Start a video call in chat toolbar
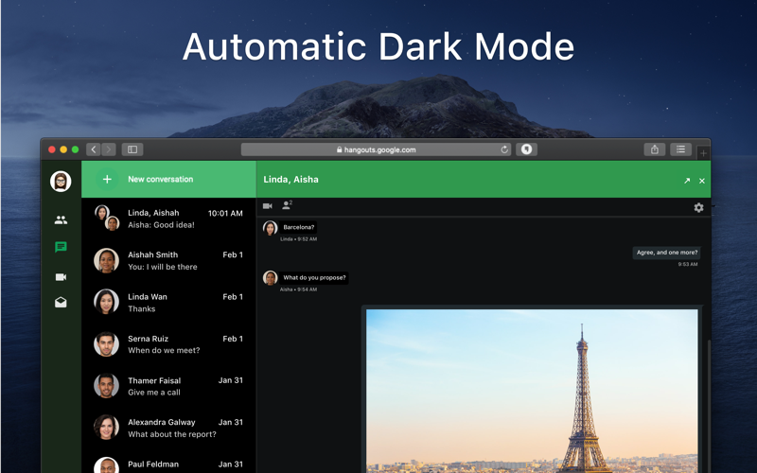 point(268,206)
